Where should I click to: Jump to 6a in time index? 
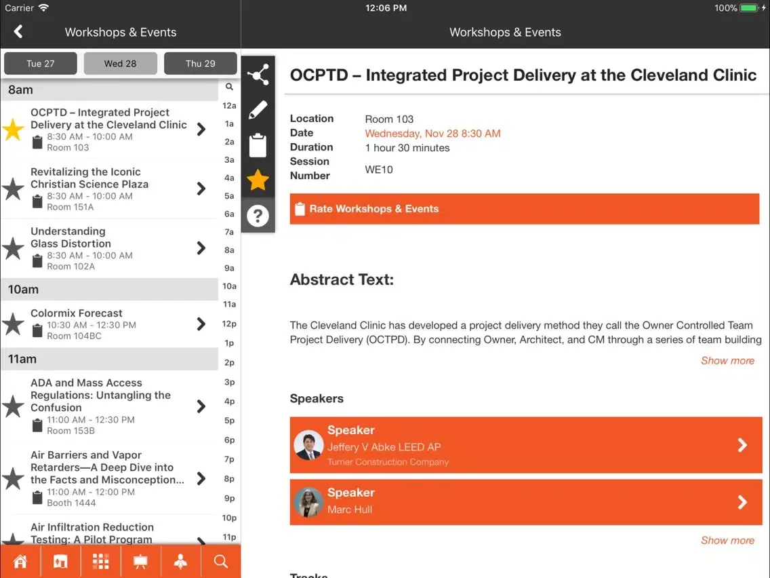coord(229,214)
